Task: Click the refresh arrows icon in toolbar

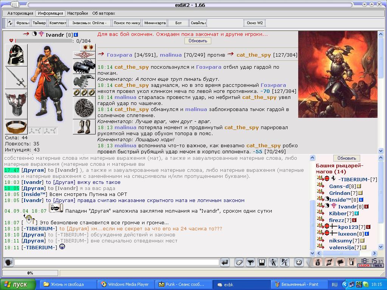Action: click(10, 23)
